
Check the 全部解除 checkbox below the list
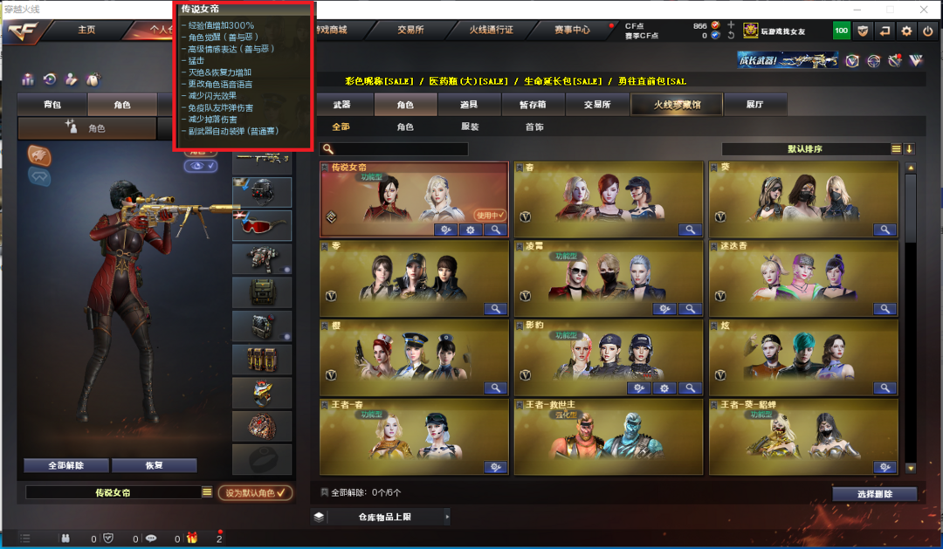(x=325, y=492)
